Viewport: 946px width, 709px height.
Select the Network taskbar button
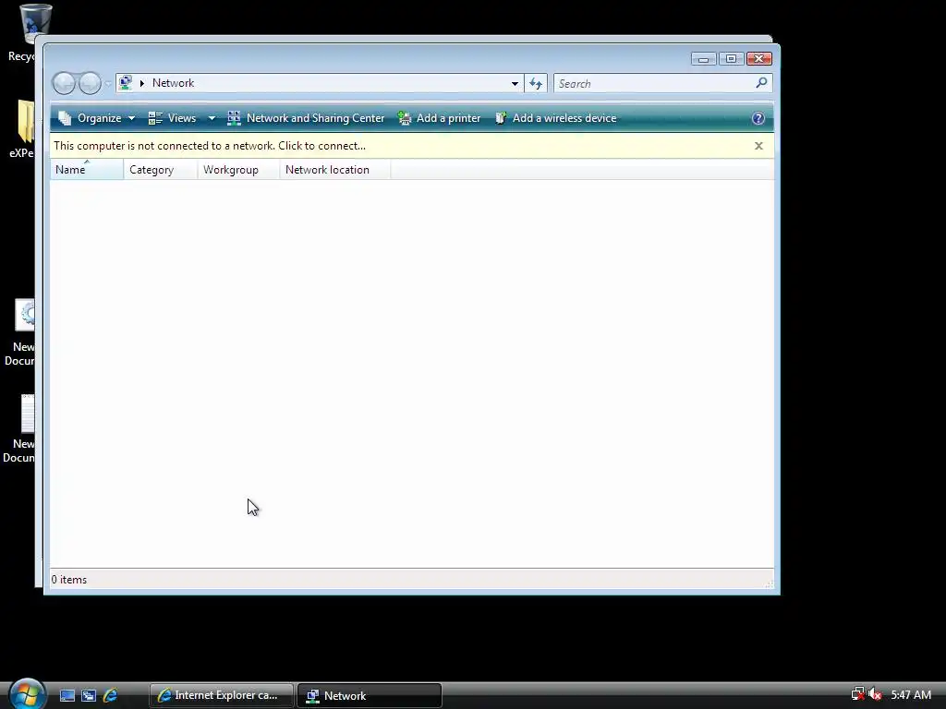[x=370, y=695]
